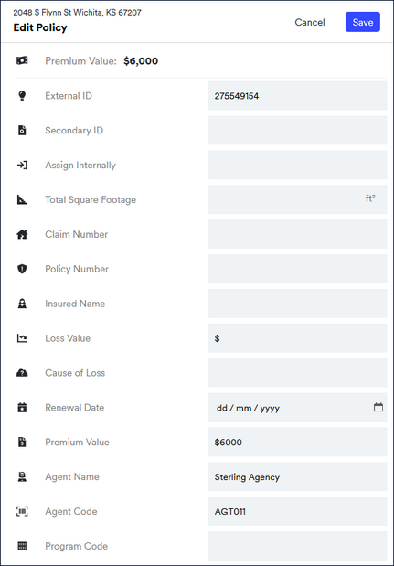Click the house icon beside Claim Number

pyautogui.click(x=22, y=234)
